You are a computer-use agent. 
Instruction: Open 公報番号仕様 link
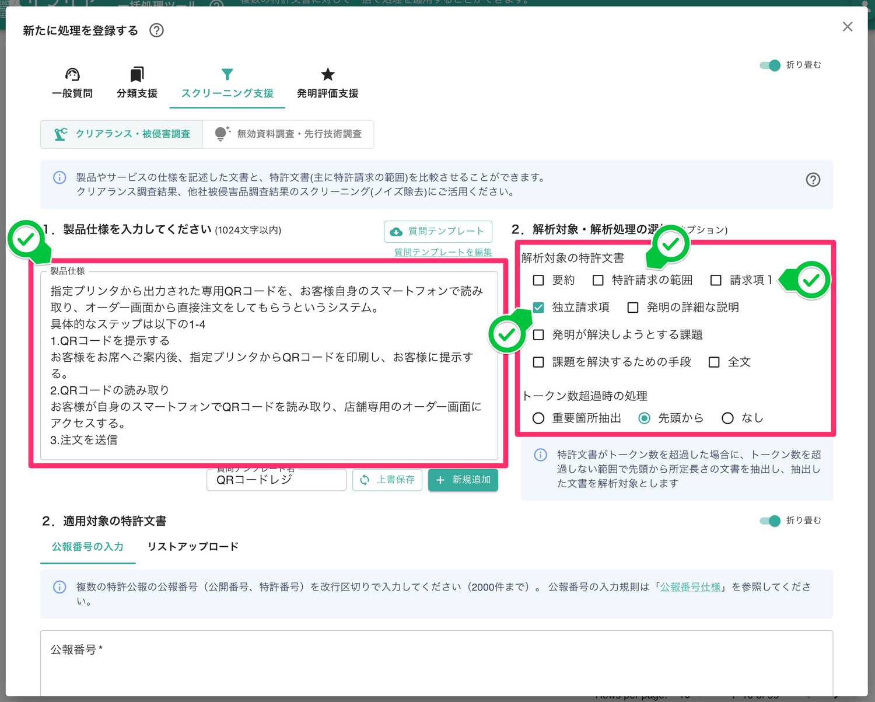pos(691,587)
